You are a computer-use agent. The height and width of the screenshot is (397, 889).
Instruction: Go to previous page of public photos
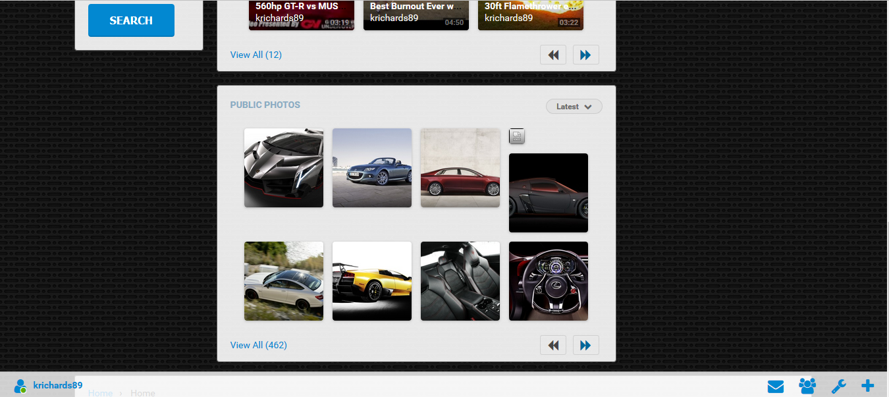553,345
